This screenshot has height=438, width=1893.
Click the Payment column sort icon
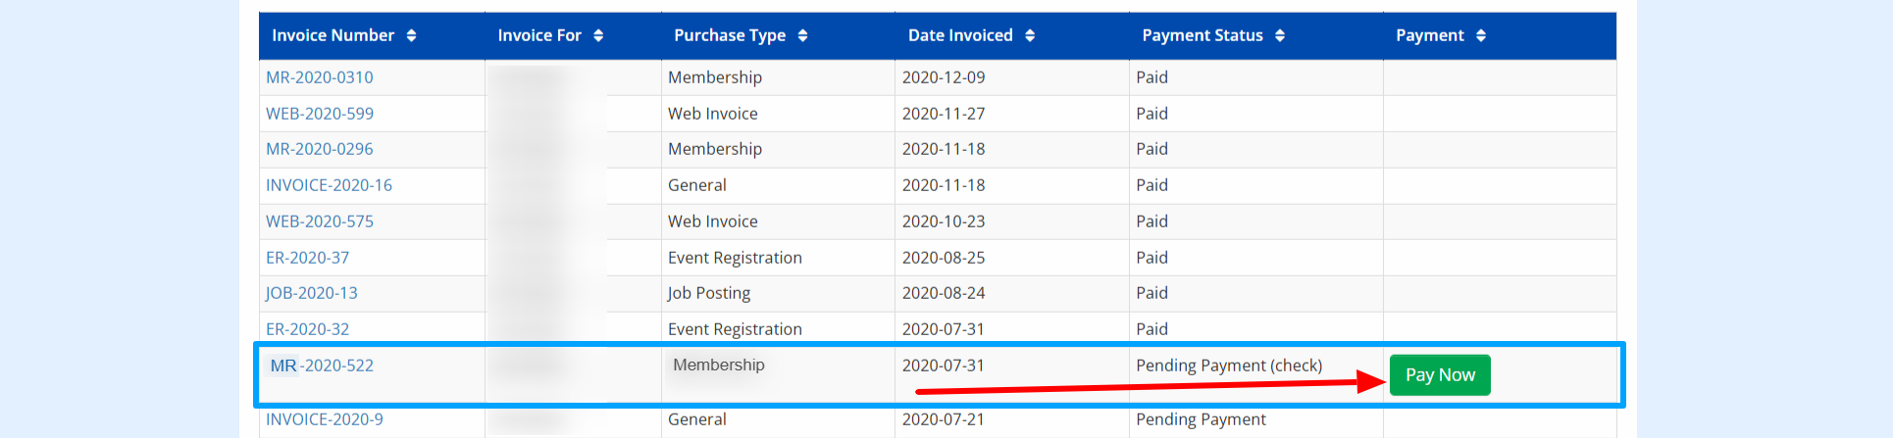(x=1481, y=35)
